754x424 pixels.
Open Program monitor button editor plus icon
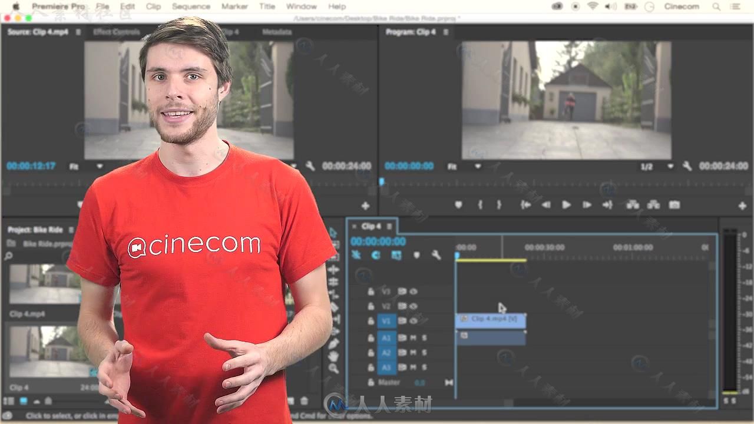coord(742,206)
